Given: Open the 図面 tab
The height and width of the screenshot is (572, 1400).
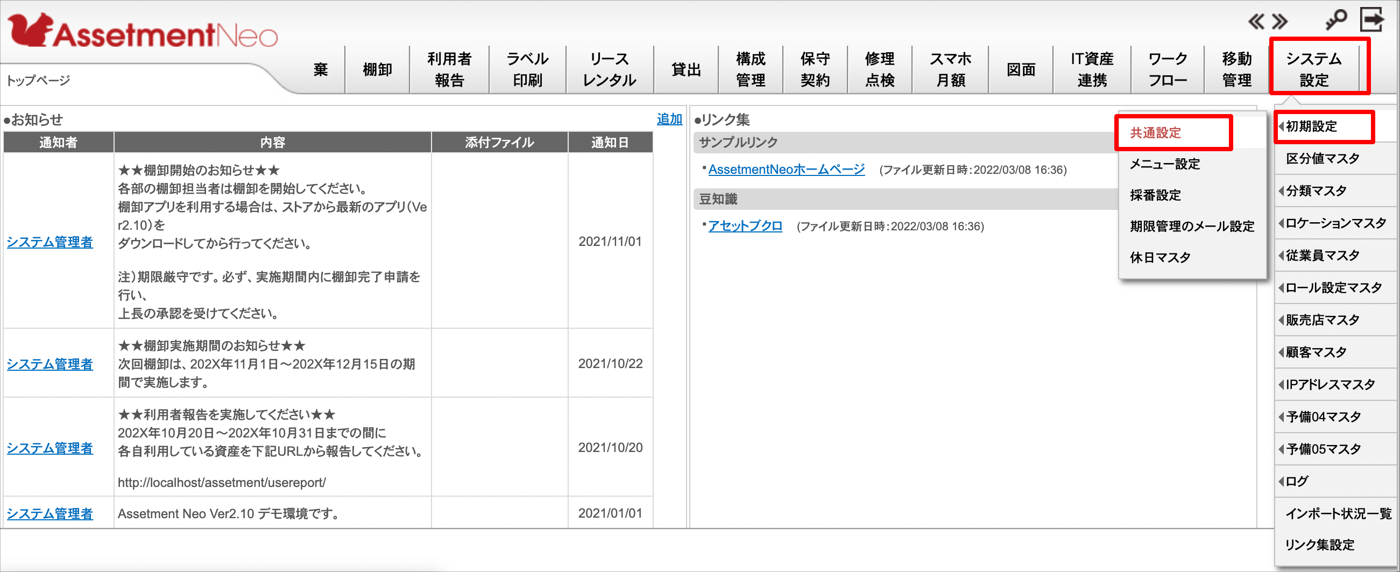Looking at the screenshot, I should point(1021,69).
